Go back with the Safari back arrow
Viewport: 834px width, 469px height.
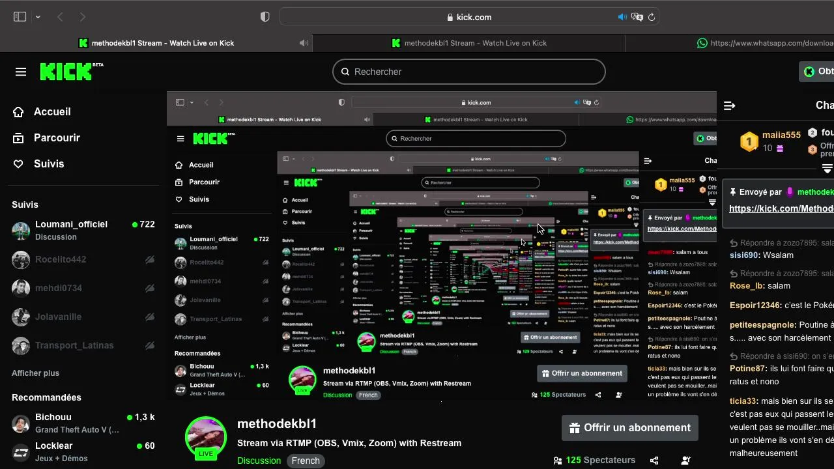60,17
